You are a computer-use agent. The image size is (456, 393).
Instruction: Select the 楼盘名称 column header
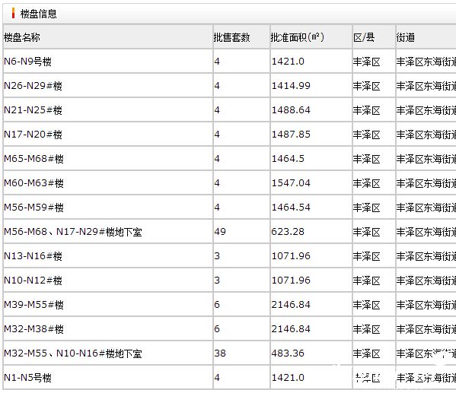[22, 37]
